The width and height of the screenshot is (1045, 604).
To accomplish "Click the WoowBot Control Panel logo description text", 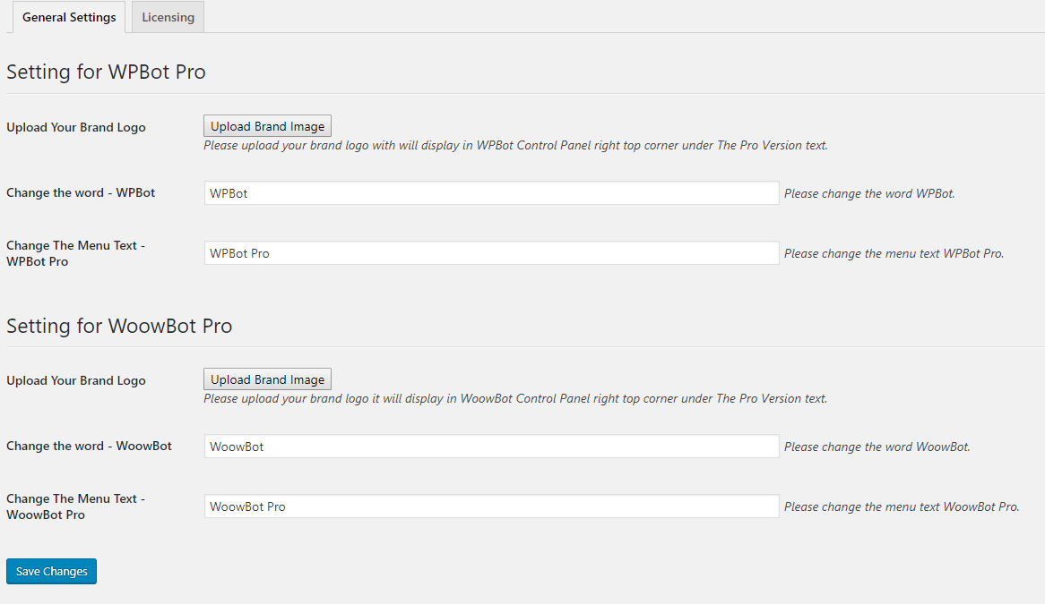I will [515, 398].
